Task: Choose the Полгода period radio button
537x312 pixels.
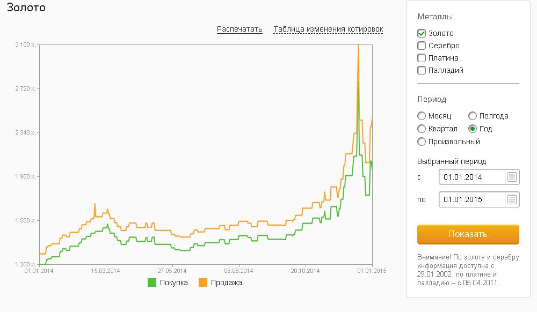Action: 473,116
